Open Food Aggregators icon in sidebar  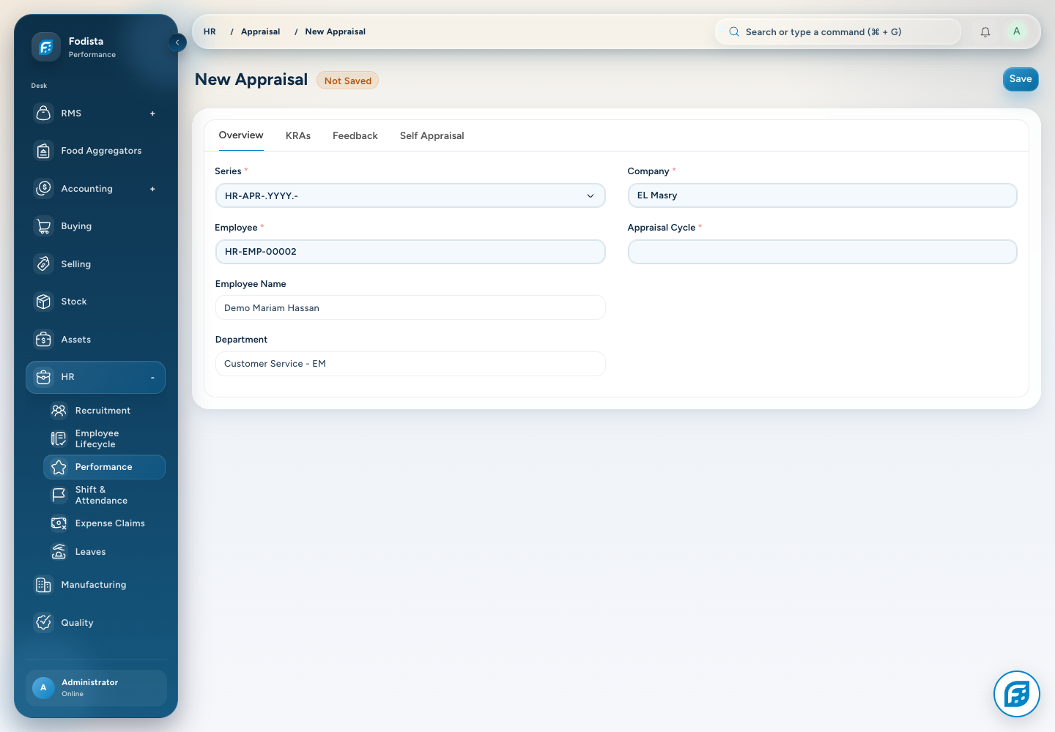pos(44,151)
